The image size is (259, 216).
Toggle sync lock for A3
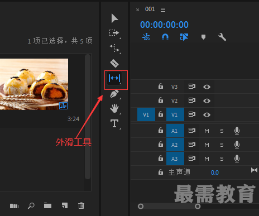192,159
